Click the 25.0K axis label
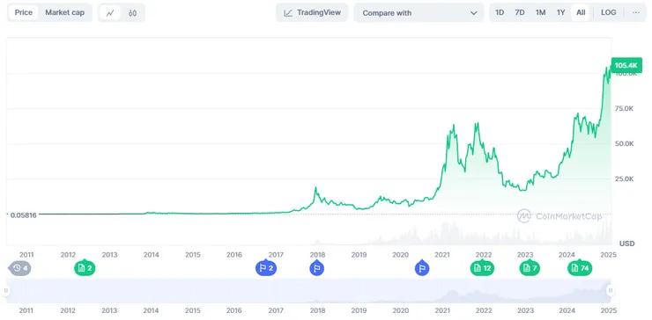 pyautogui.click(x=624, y=178)
